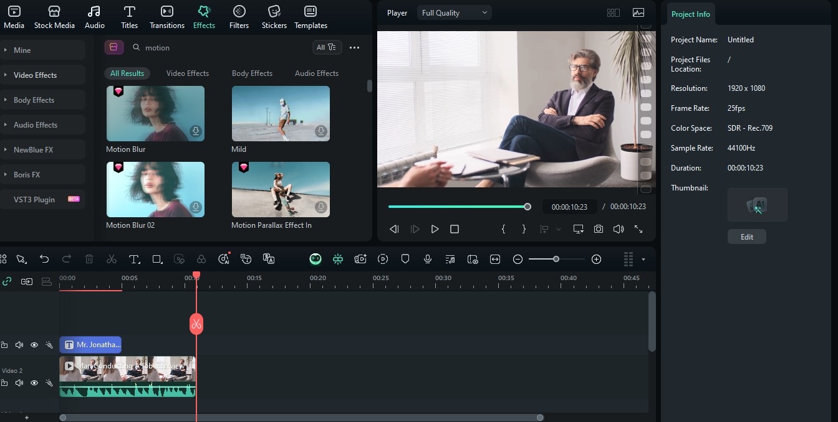Open the All filter dropdown
838x422 pixels.
327,47
